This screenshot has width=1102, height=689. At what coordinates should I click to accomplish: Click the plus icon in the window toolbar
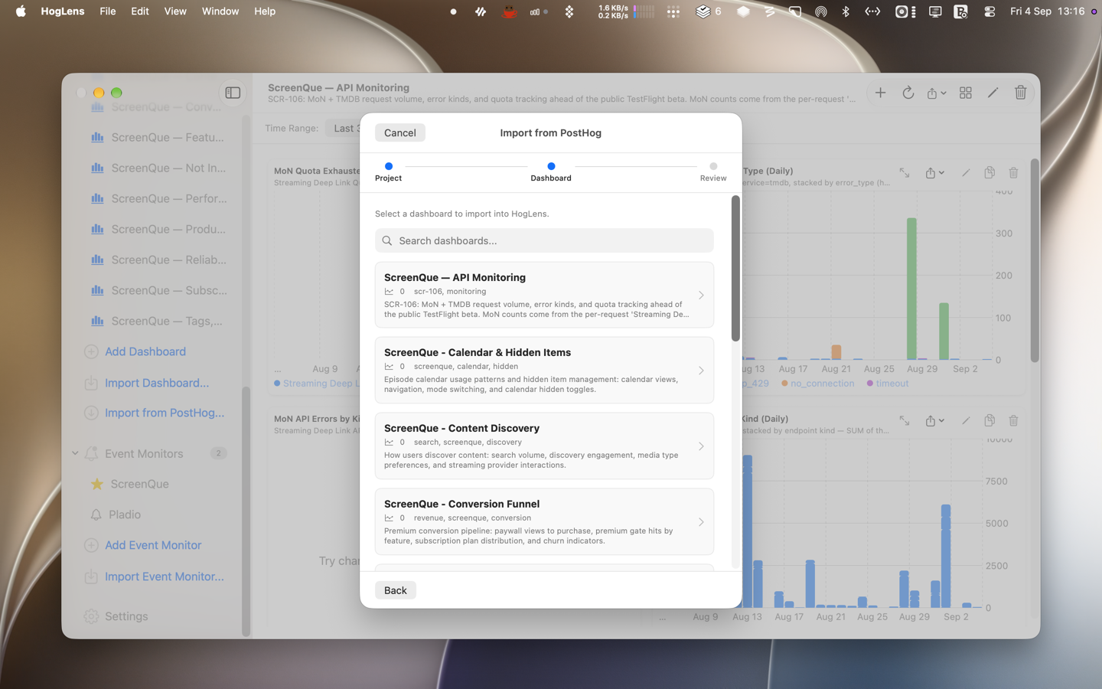click(880, 93)
